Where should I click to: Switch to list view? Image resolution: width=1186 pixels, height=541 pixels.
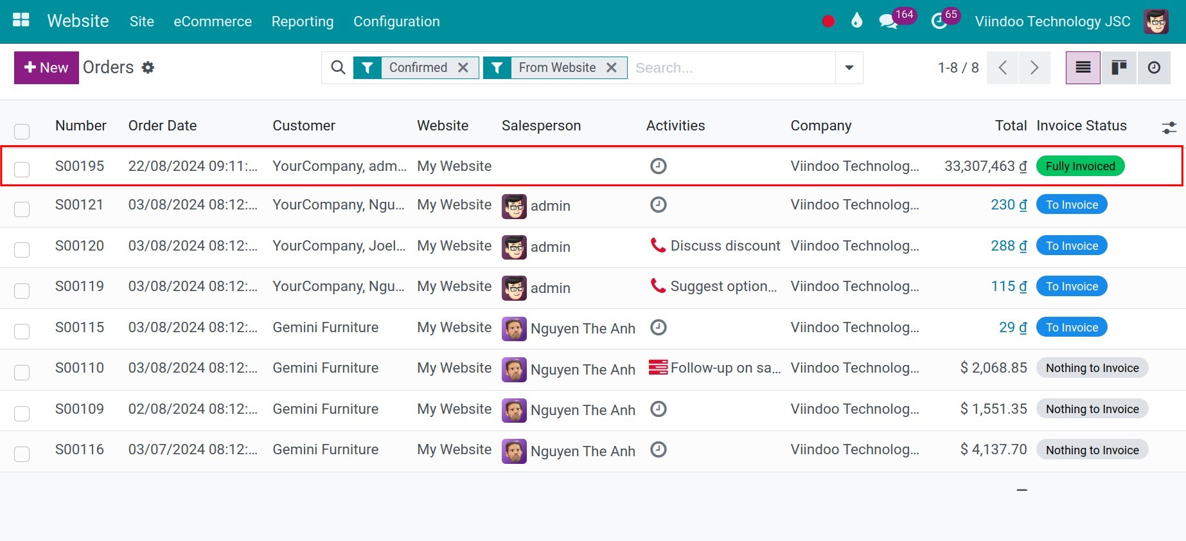pyautogui.click(x=1083, y=67)
